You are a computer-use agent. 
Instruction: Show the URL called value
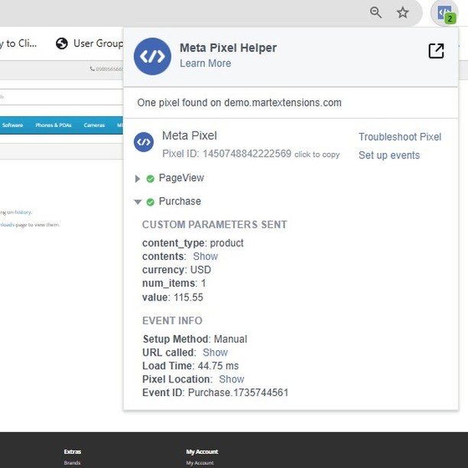215,353
